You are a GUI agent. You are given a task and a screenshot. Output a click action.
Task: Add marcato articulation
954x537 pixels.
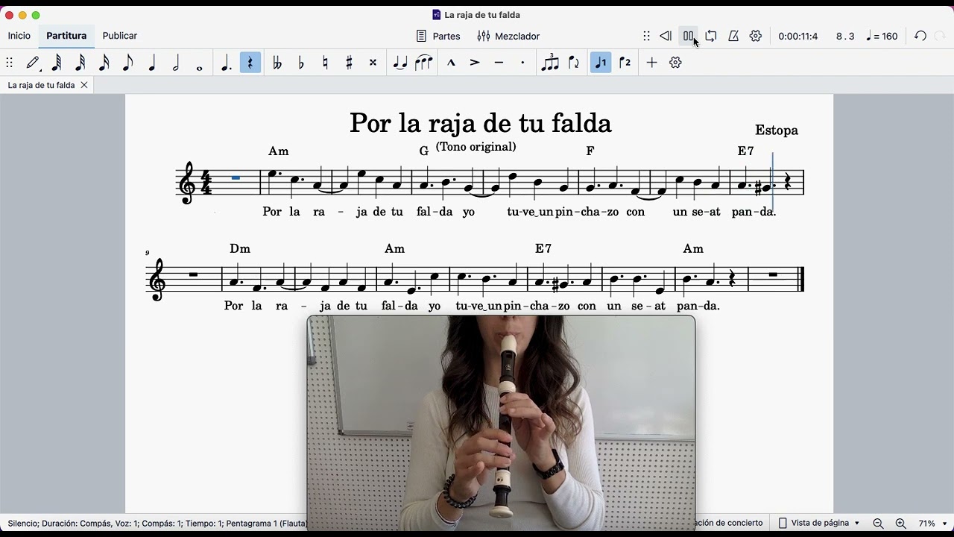(x=451, y=63)
